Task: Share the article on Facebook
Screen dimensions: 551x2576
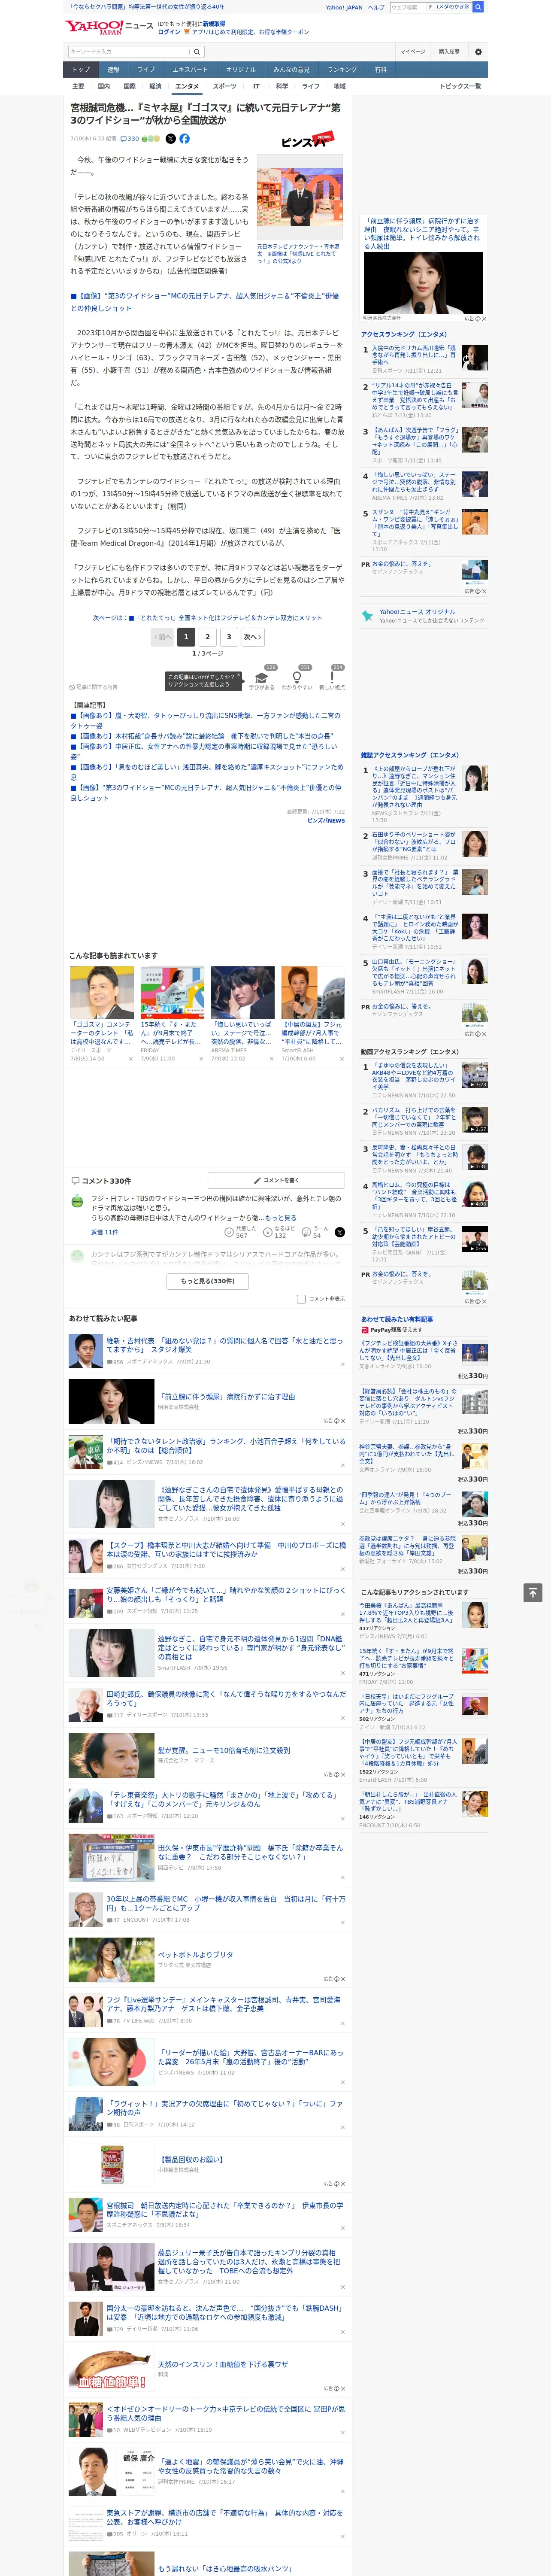Action: point(184,139)
